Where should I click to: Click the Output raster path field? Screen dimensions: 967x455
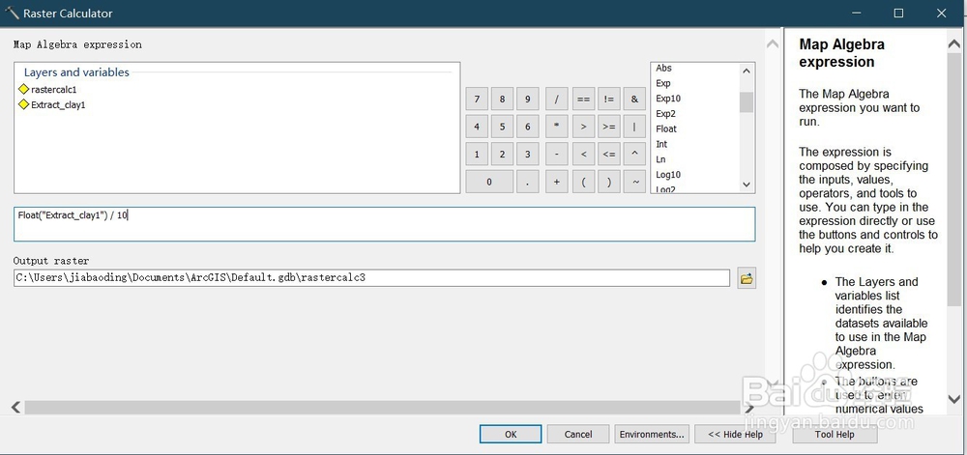click(x=372, y=277)
